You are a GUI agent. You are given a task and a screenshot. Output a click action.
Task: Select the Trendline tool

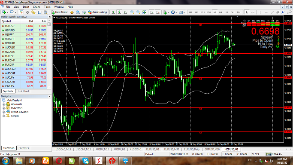272,12
